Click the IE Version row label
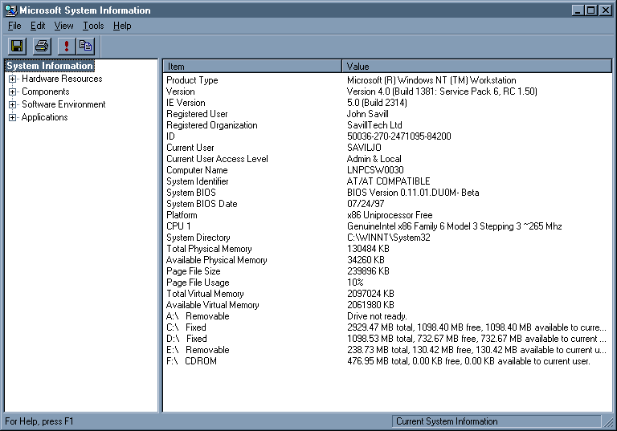 [186, 103]
